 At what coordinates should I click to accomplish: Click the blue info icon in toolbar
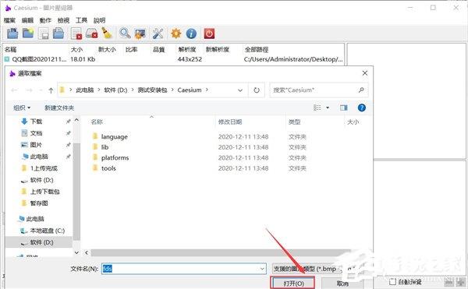pyautogui.click(x=191, y=33)
